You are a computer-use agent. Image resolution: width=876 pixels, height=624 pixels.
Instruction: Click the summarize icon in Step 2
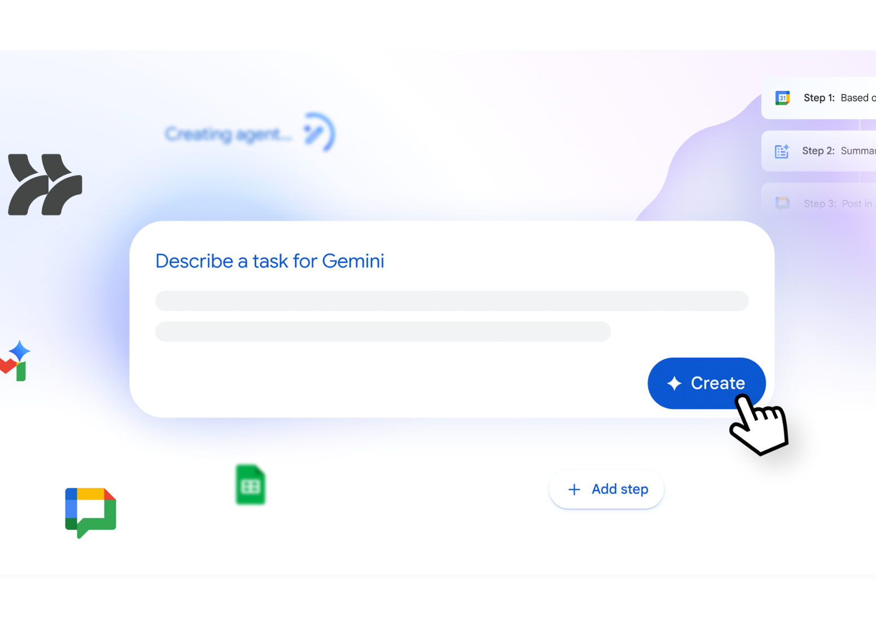[x=782, y=151]
